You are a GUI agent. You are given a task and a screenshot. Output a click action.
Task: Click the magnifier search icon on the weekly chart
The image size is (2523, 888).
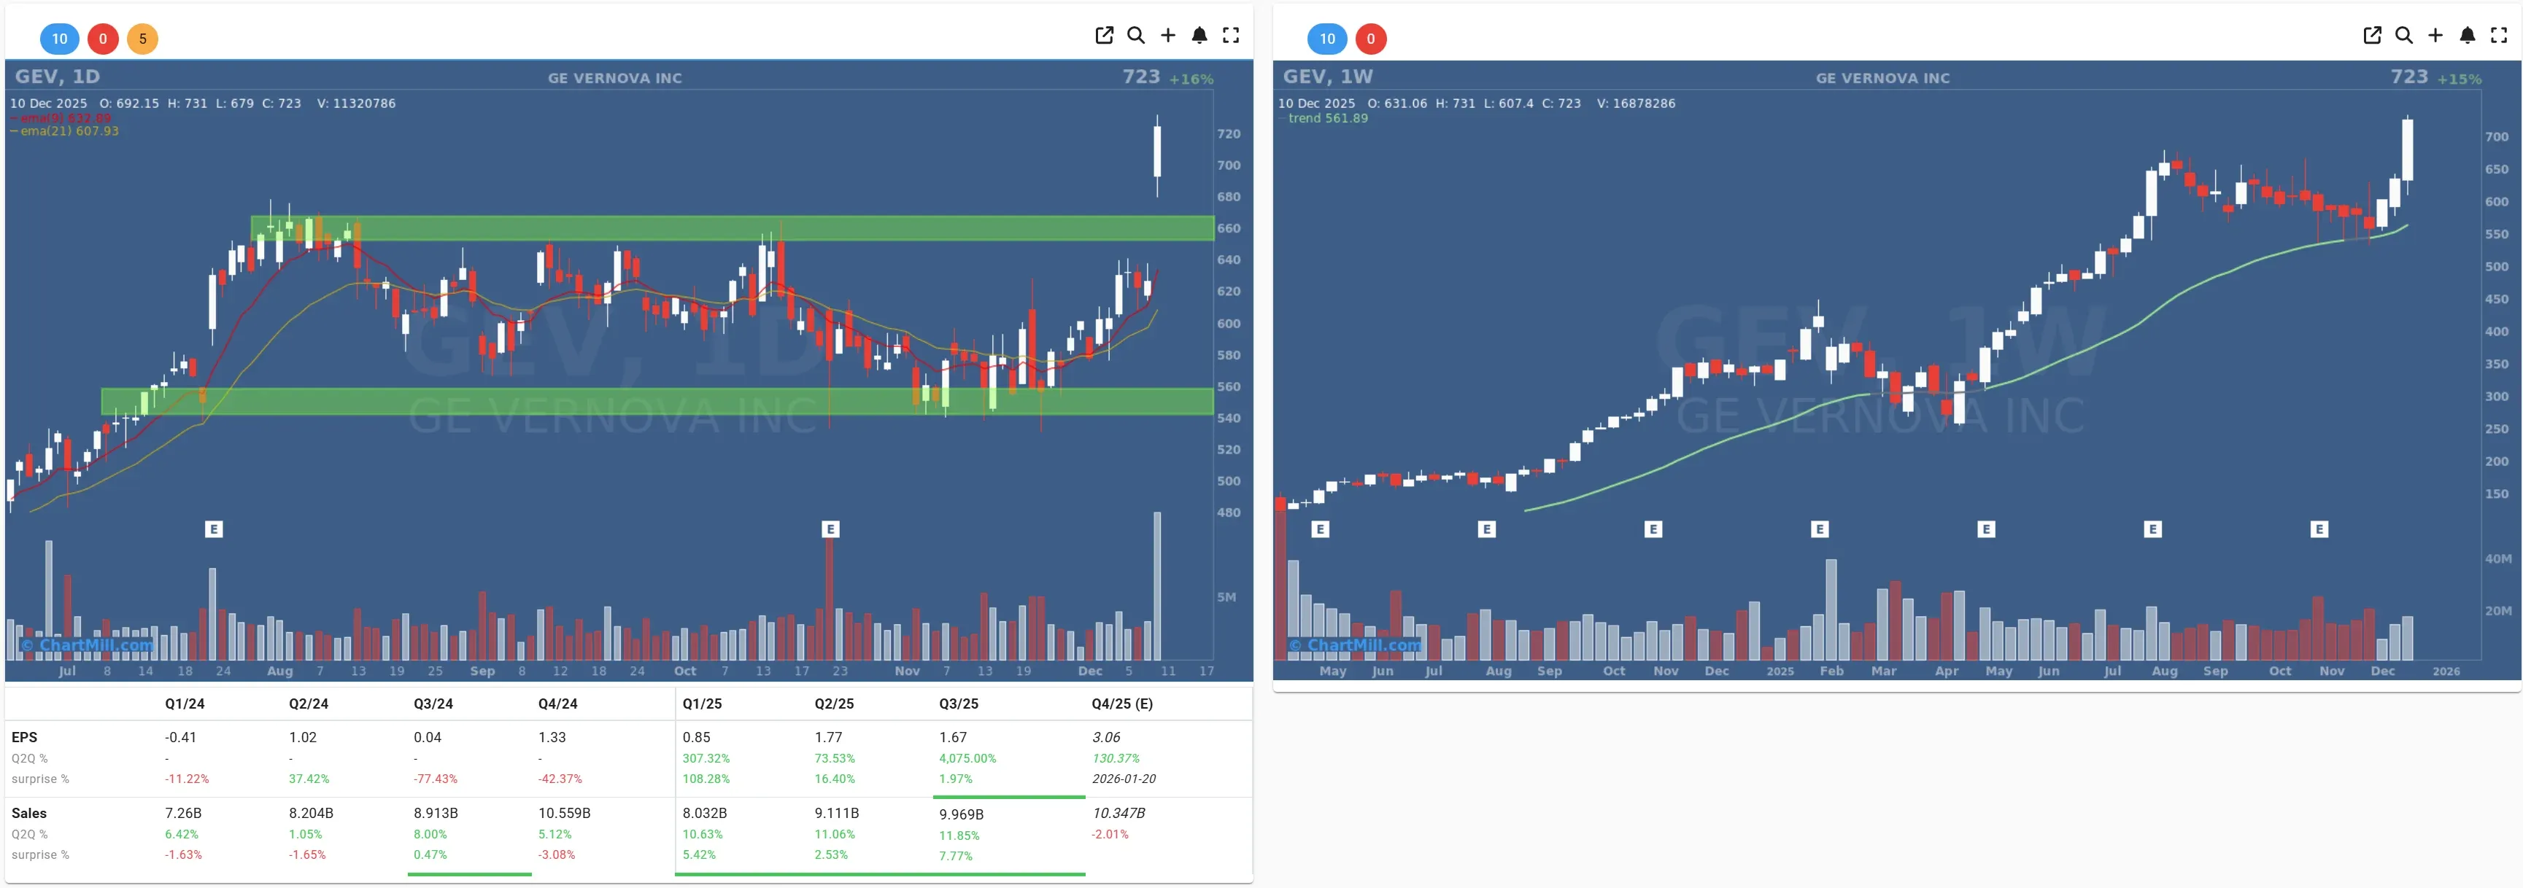coord(2403,35)
